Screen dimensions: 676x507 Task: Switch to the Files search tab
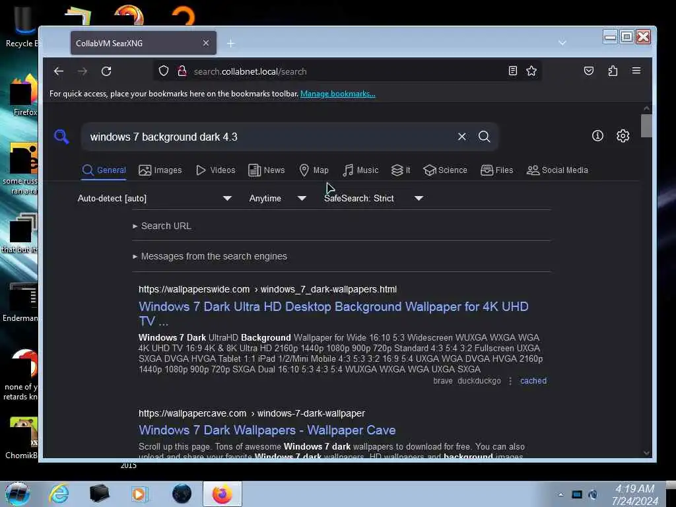click(496, 170)
